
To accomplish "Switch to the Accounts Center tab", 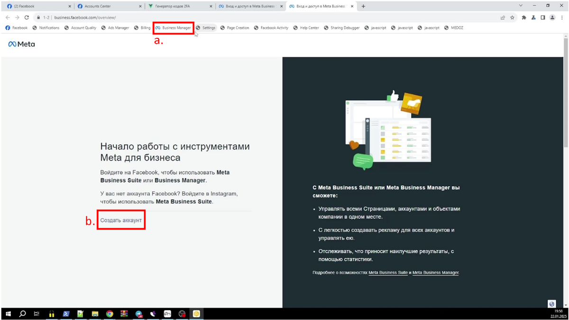I will [109, 6].
